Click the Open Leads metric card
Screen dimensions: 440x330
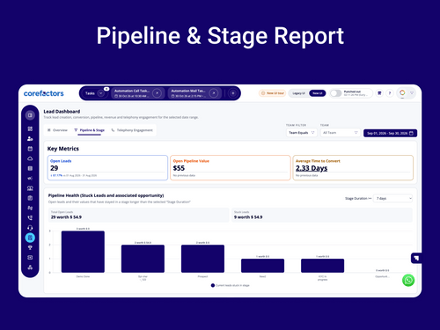(x=107, y=168)
